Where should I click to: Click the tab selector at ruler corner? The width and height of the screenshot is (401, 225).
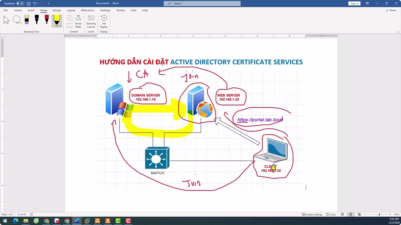(3, 36)
